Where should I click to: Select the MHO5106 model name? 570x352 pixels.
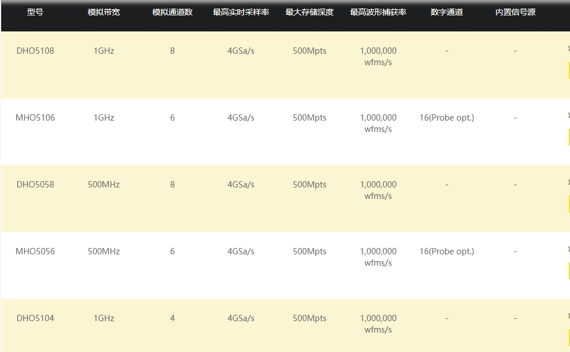point(35,118)
